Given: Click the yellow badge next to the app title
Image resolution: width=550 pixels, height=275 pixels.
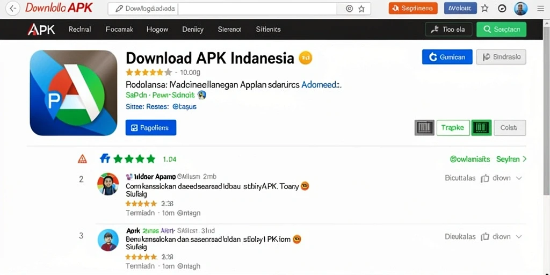Looking at the screenshot, I should (305, 58).
